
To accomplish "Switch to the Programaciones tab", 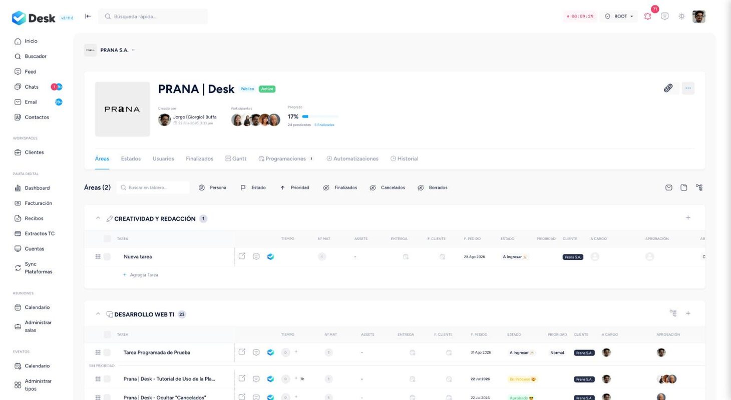I will (286, 158).
